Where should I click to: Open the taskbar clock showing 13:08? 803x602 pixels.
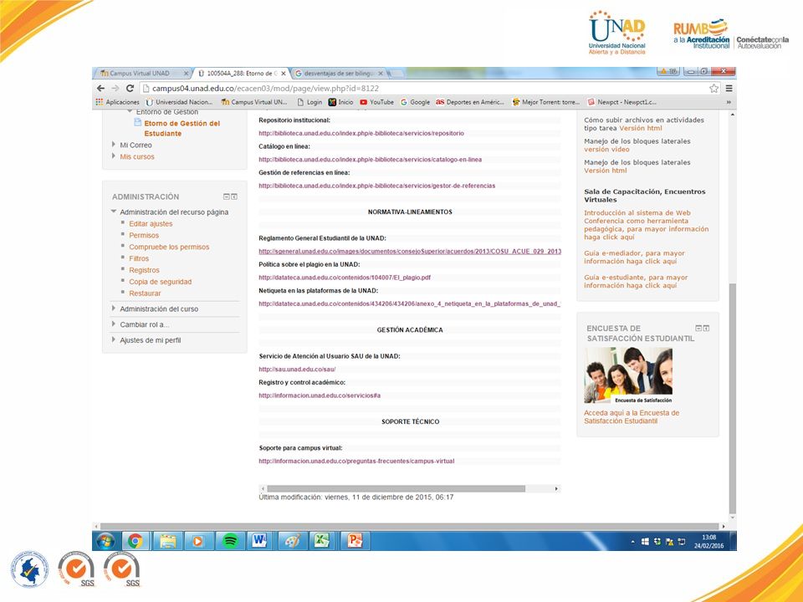708,541
